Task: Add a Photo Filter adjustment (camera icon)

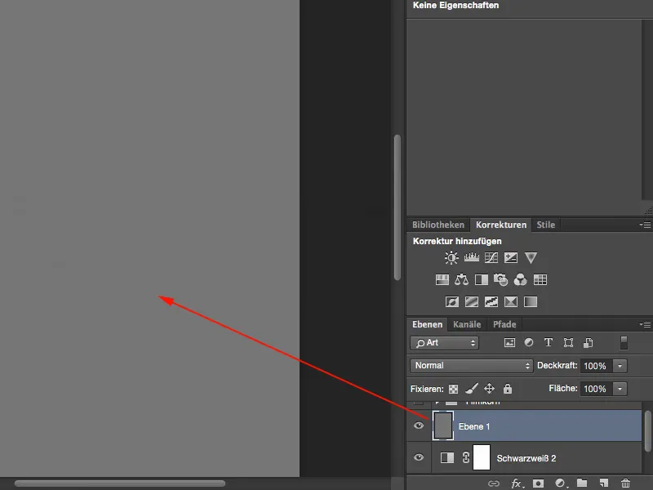Action: click(500, 279)
